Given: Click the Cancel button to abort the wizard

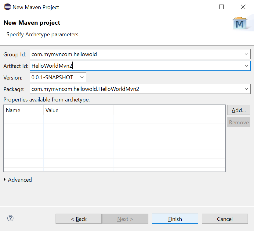Looking at the screenshot, I should [225, 219].
